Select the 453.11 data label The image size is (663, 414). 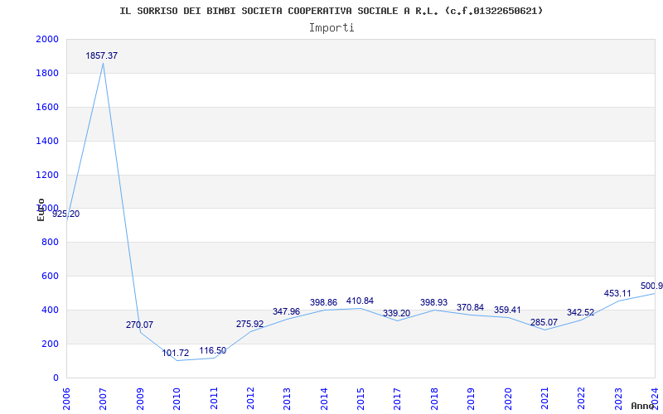[617, 293]
